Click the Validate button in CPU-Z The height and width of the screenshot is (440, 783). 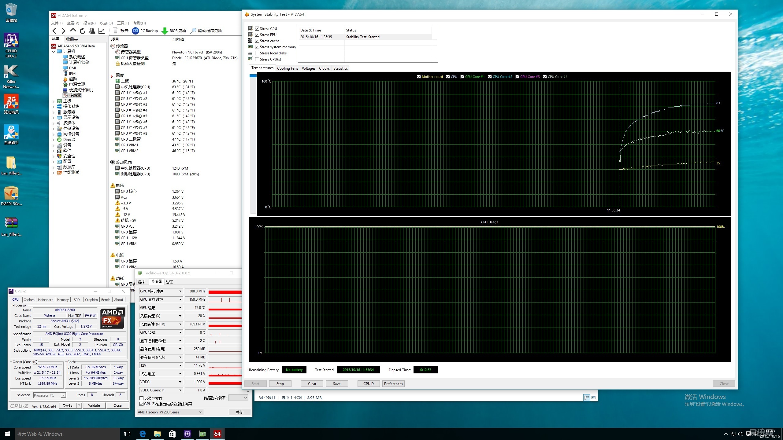tap(94, 405)
